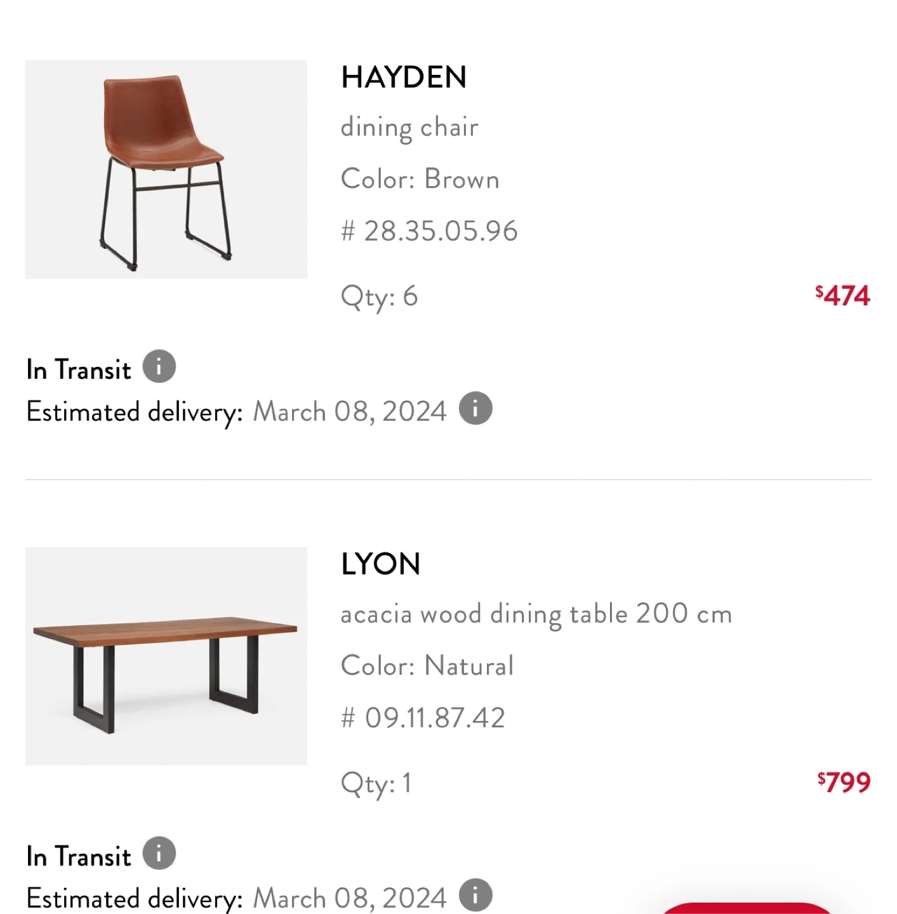
Task: Tap info icon next to LYON estimated delivery date
Action: (475, 895)
